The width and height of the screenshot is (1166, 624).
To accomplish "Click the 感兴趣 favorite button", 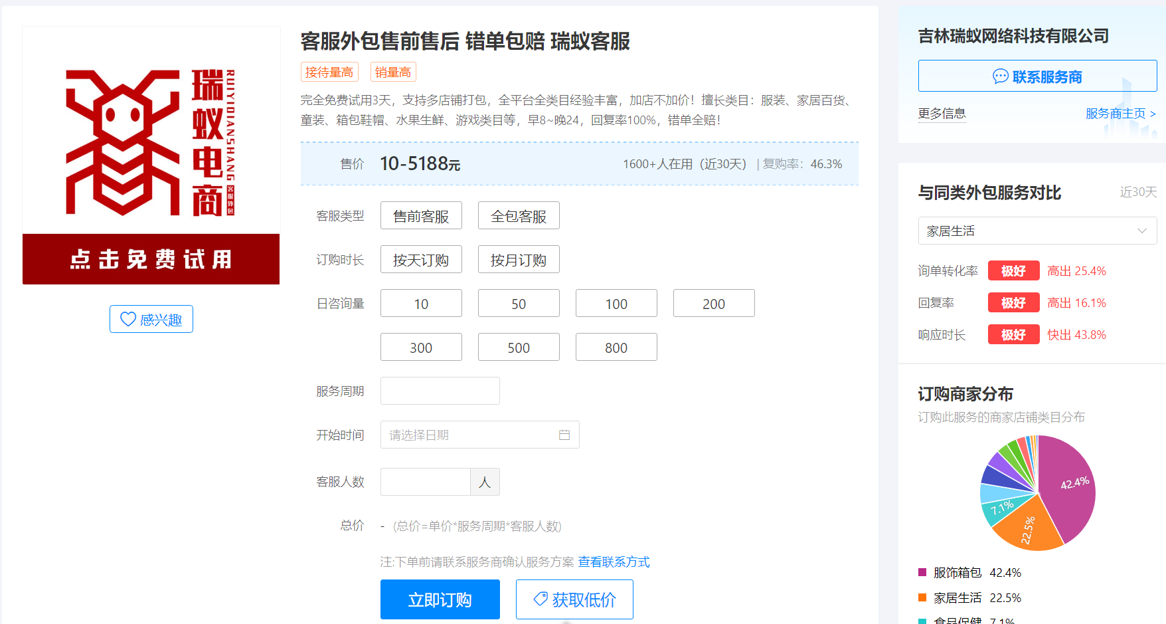I will tap(151, 319).
